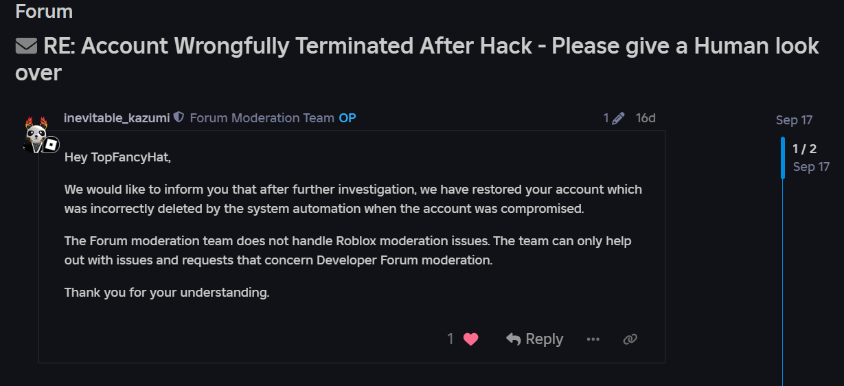
Task: Open the inevitable_kazumi username profile link
Action: point(116,118)
